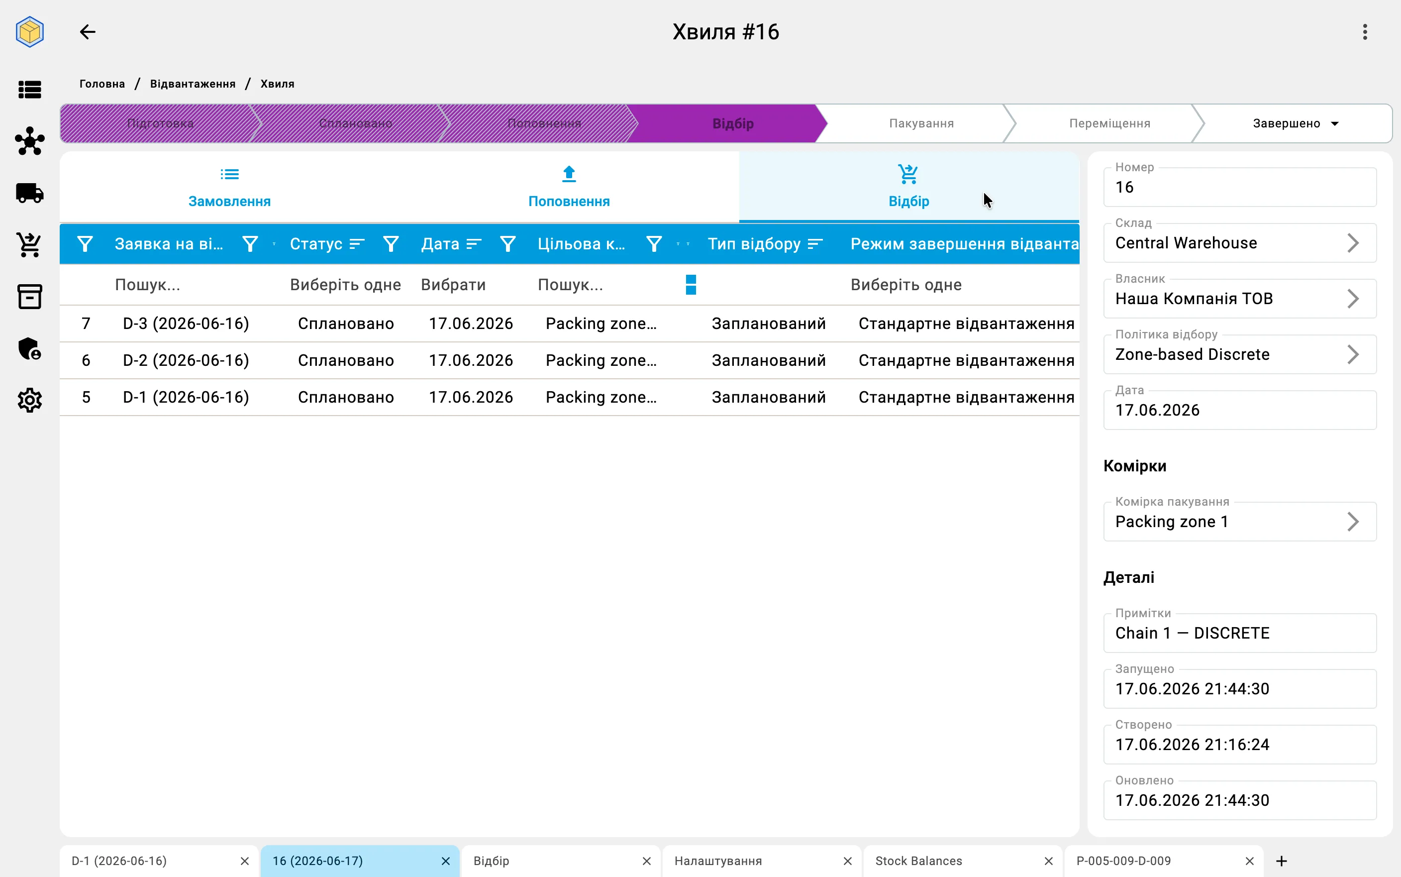The width and height of the screenshot is (1401, 877).
Task: Click filter icon before the Дата column
Action: tap(391, 244)
